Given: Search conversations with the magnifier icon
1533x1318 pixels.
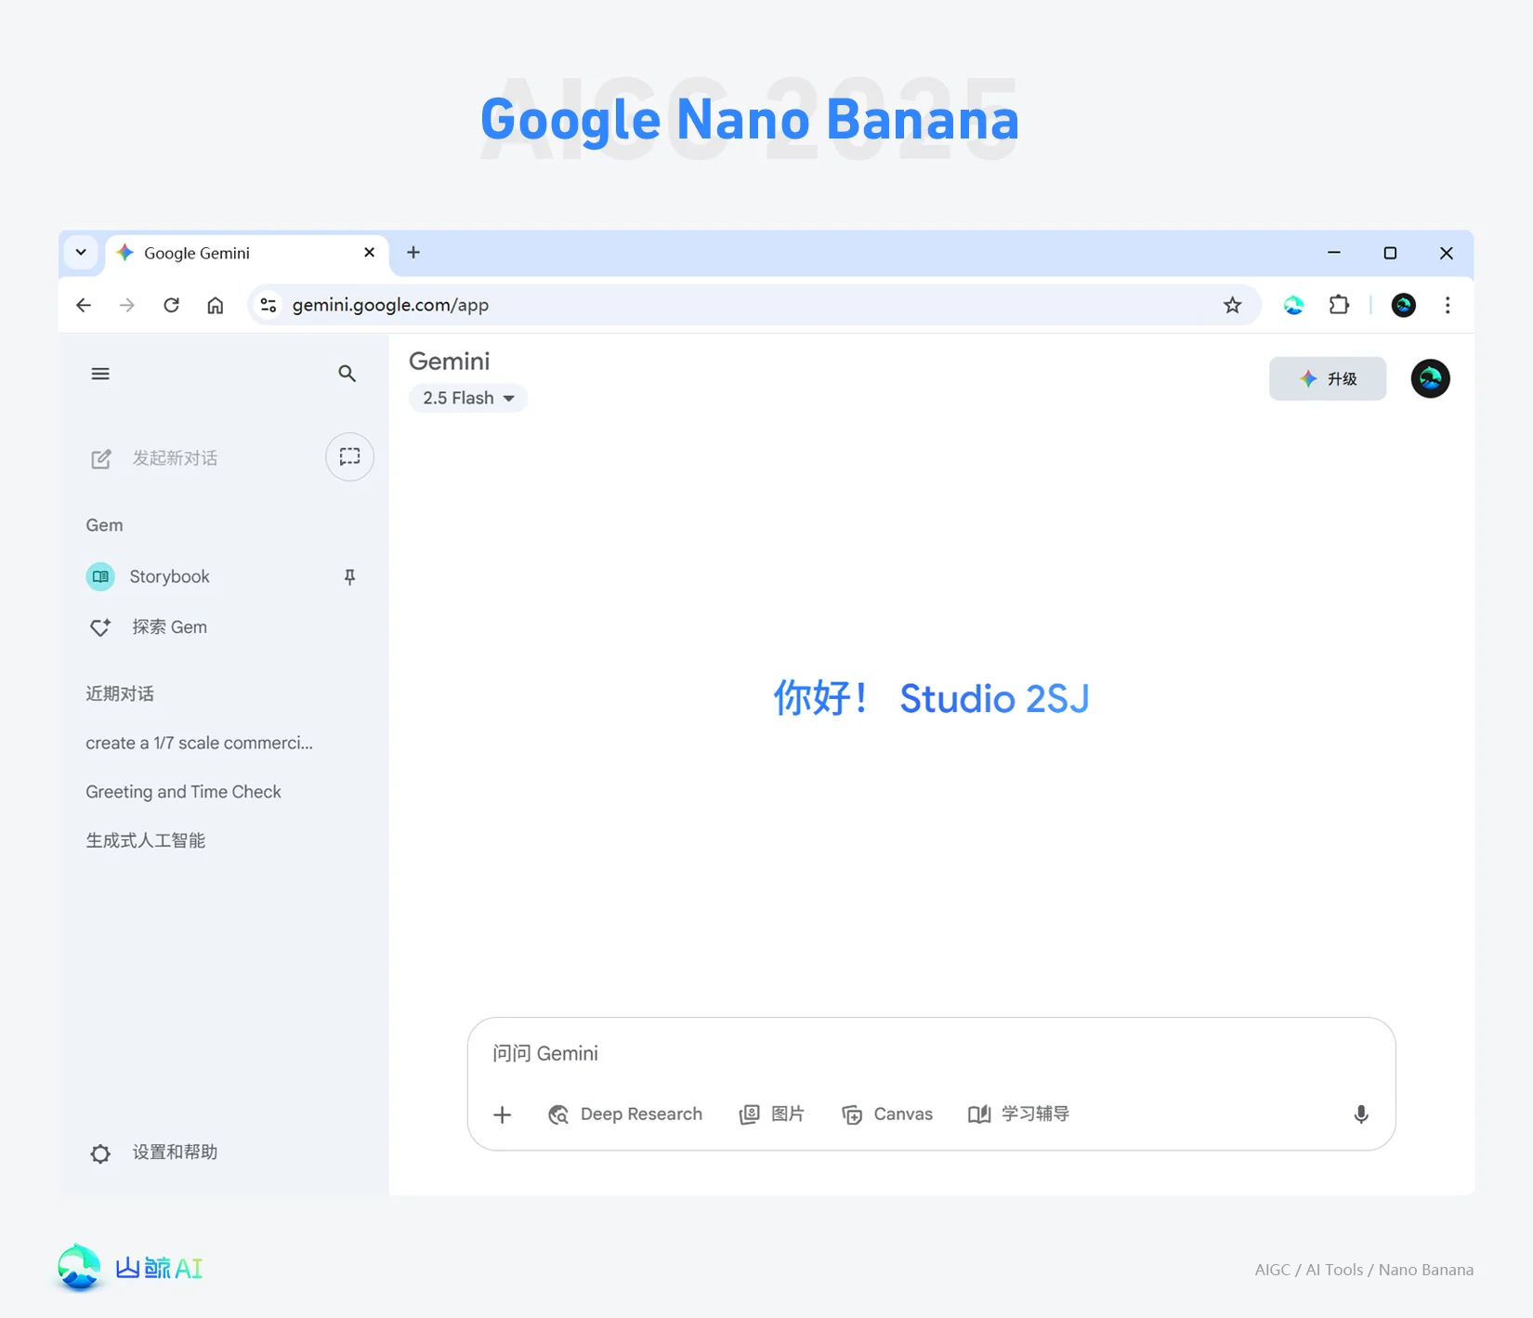Looking at the screenshot, I should point(347,374).
